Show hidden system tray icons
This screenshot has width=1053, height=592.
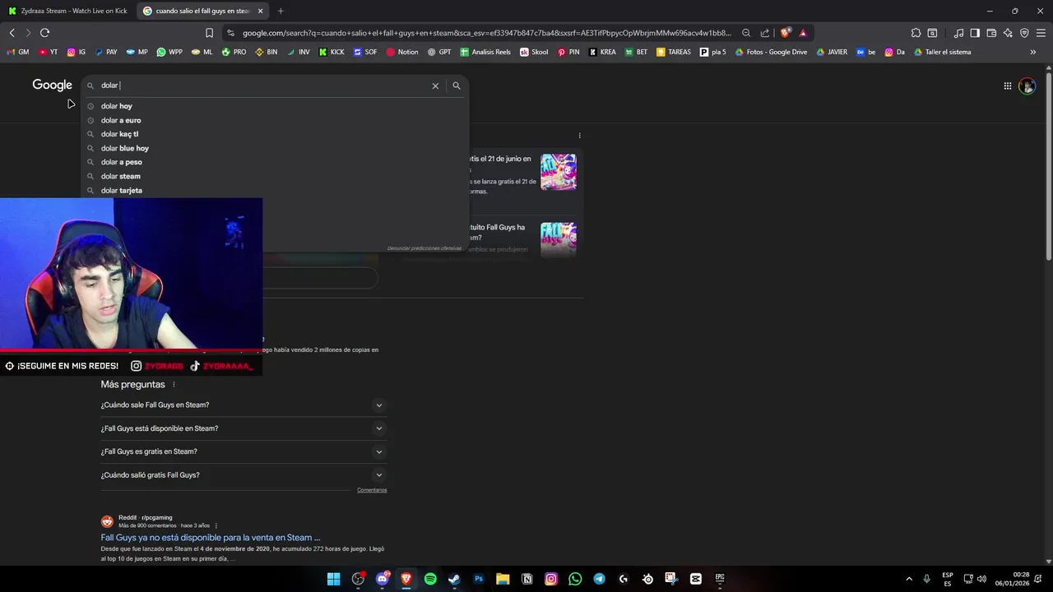point(909,579)
